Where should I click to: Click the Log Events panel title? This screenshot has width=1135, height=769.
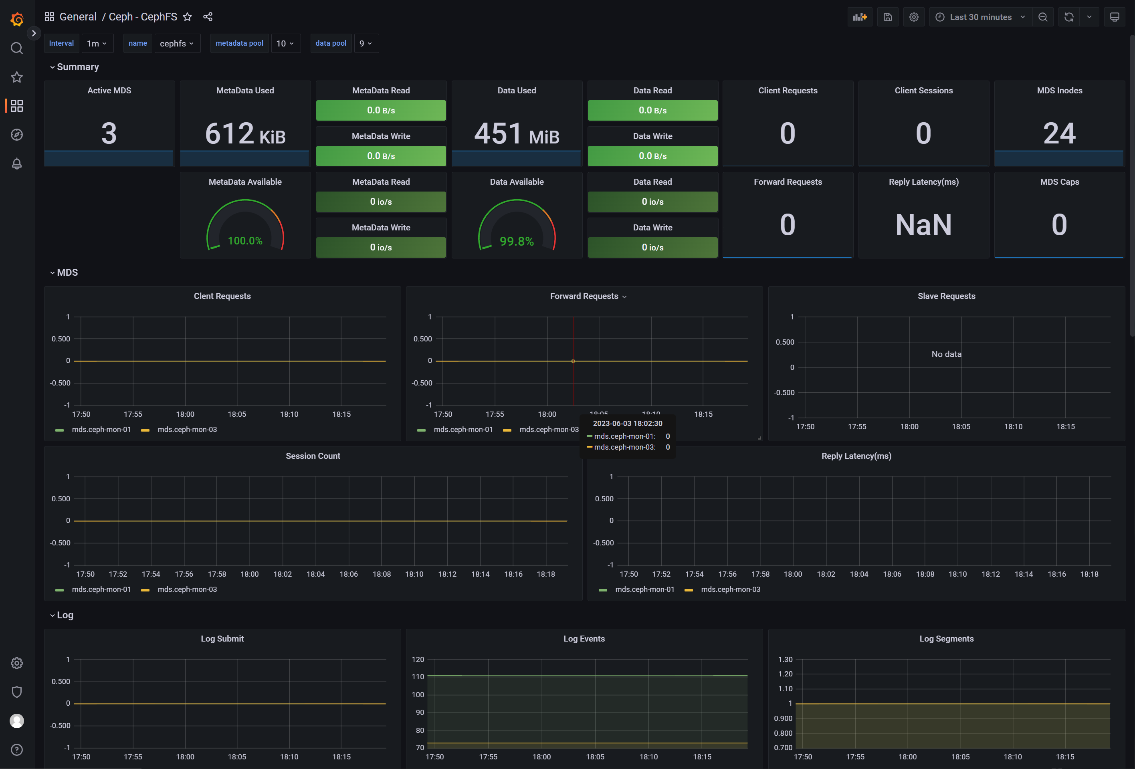584,639
